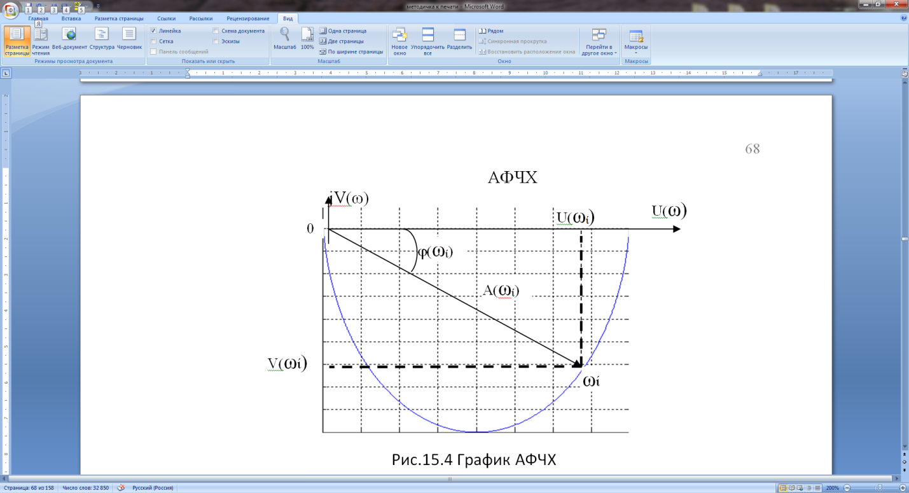Viewport: 909px width, 493px height.
Task: Click Страница: 68 из 158 in status bar
Action: click(28, 488)
